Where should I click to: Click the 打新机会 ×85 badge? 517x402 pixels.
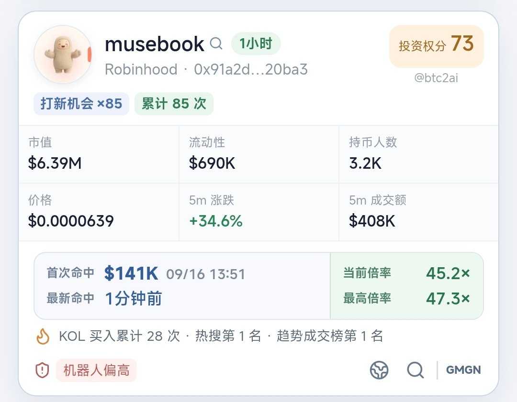coord(81,104)
